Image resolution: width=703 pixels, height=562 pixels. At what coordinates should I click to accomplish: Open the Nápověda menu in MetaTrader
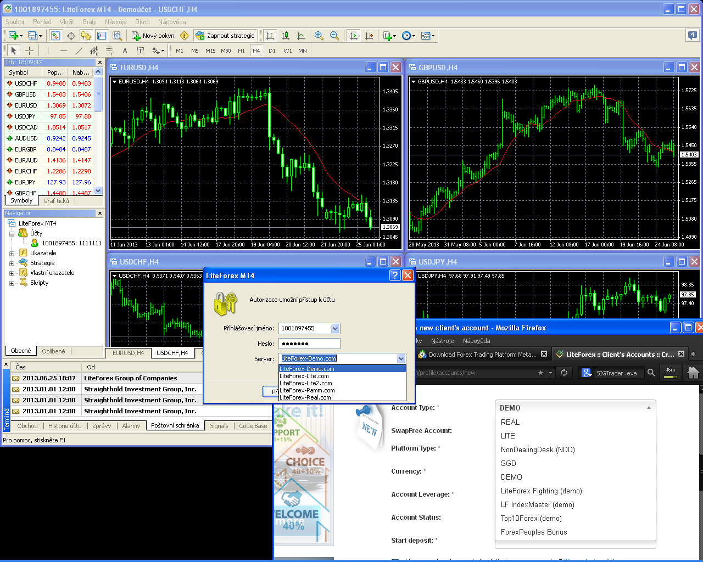pos(172,22)
